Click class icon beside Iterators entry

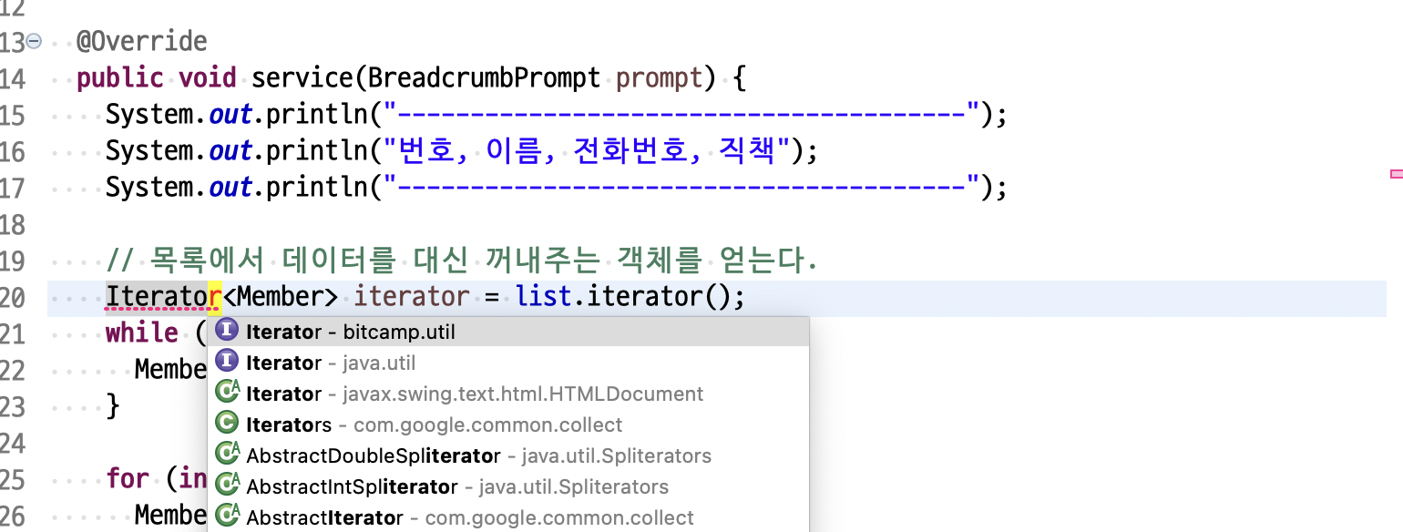tap(226, 424)
